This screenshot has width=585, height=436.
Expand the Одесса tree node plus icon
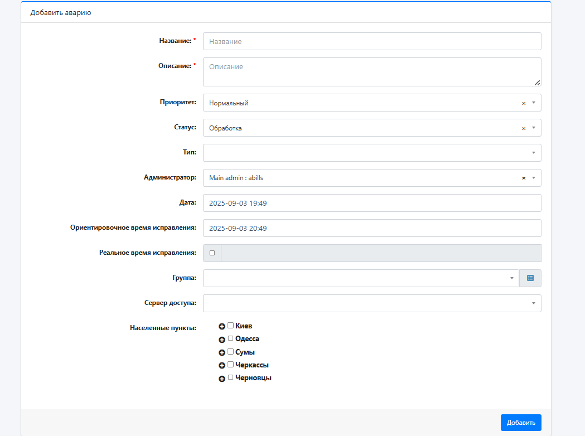click(x=221, y=340)
